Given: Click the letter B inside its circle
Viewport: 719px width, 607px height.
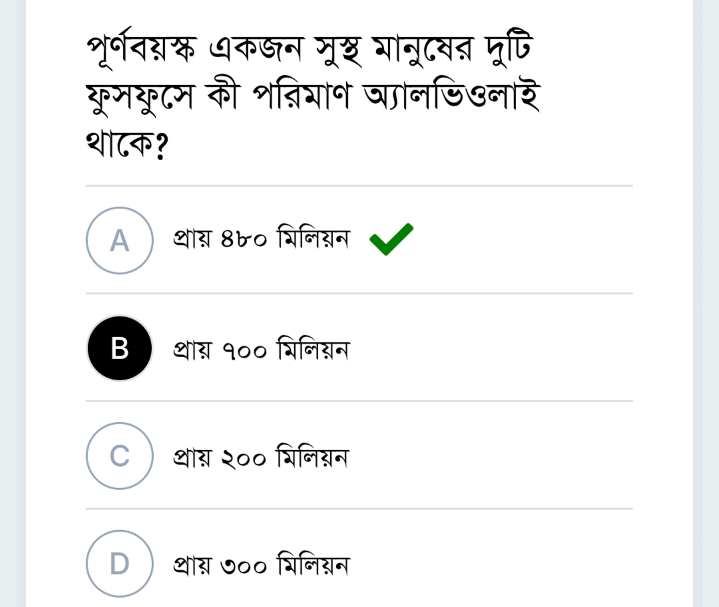Looking at the screenshot, I should [x=119, y=348].
